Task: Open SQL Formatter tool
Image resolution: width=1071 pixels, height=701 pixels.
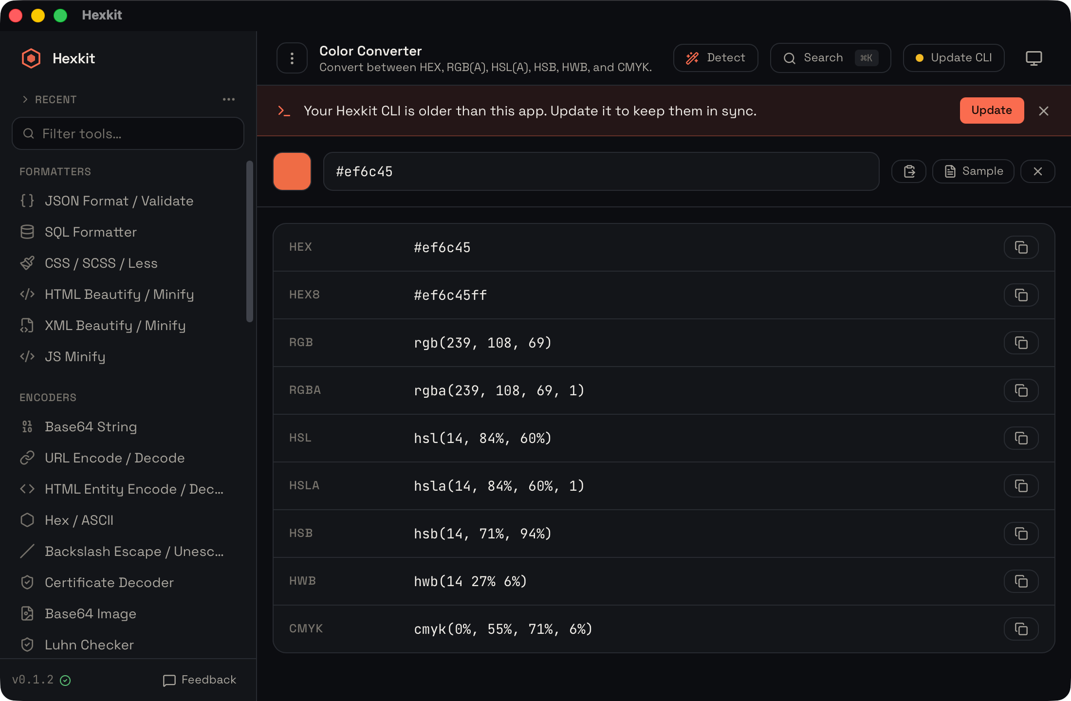Action: tap(128, 232)
